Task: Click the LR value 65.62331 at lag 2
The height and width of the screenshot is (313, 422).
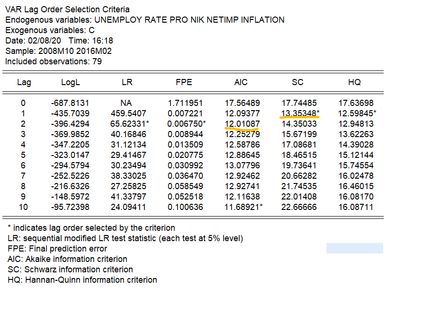Action: pyautogui.click(x=128, y=123)
